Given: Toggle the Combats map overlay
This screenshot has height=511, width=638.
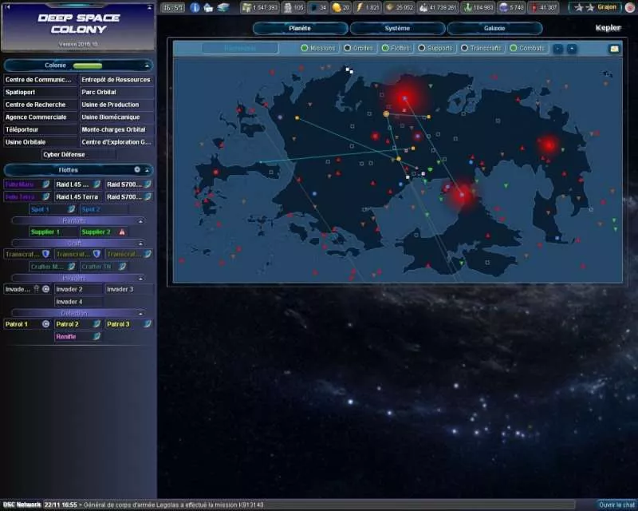Looking at the screenshot, I should [512, 48].
